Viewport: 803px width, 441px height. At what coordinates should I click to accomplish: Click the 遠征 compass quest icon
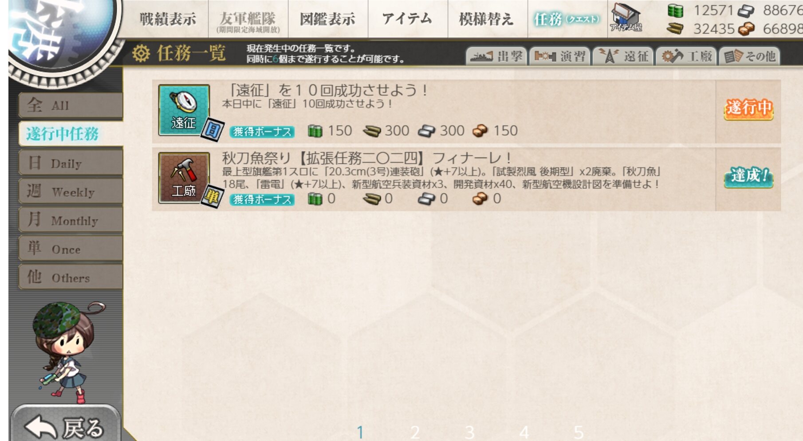click(x=184, y=110)
